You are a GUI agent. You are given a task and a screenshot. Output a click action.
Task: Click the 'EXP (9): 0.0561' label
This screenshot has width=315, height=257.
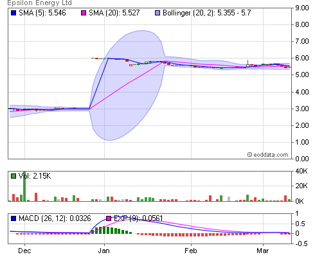pyautogui.click(x=138, y=218)
